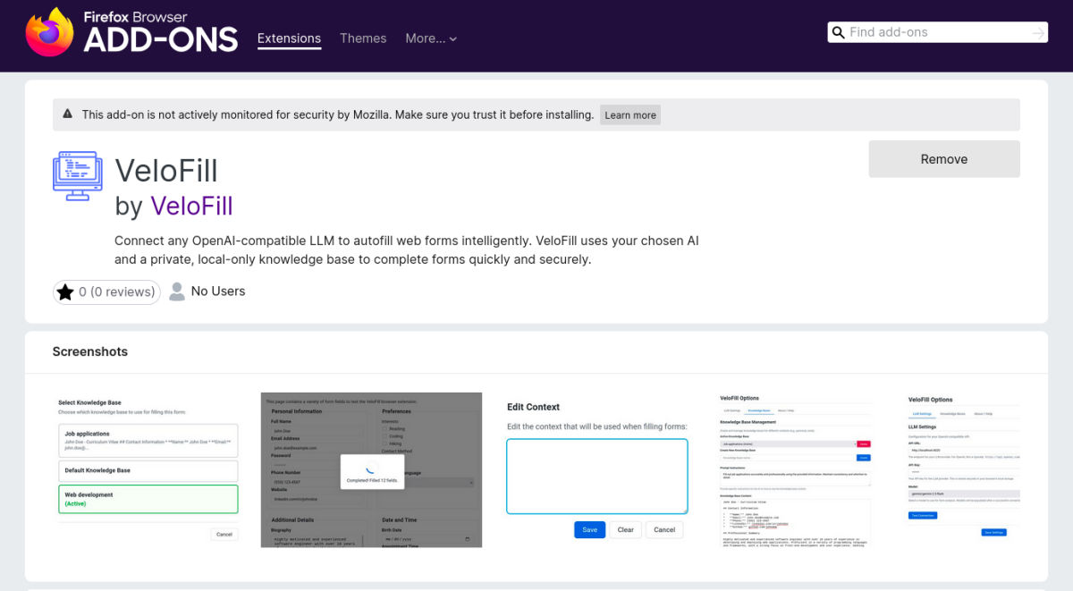Click the users person icon
Viewport: 1073px width, 591px height.
pos(177,291)
